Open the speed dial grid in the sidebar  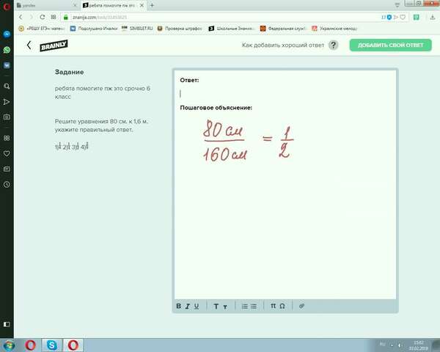[7, 138]
